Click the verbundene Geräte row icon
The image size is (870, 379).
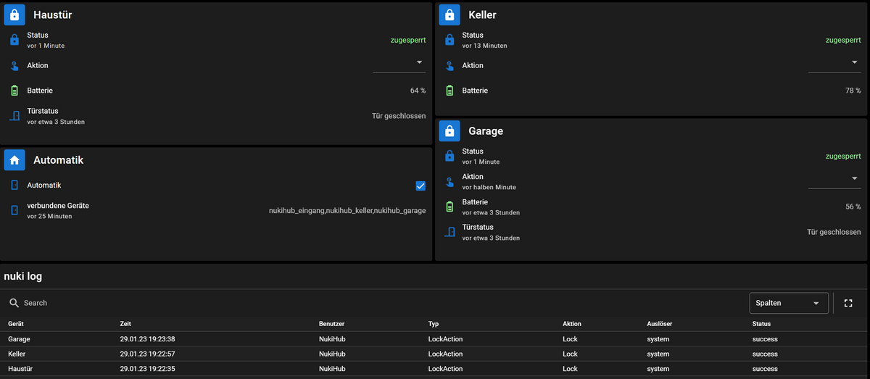tap(14, 210)
